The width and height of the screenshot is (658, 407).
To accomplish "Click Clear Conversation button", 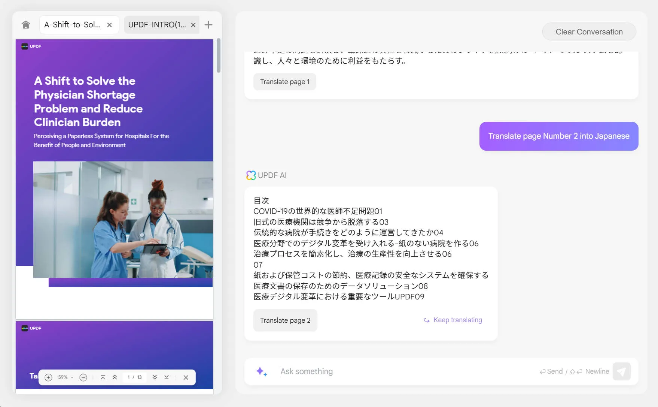I will [x=589, y=32].
